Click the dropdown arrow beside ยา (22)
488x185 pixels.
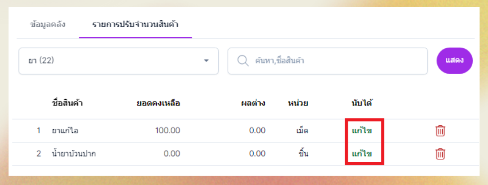point(206,61)
